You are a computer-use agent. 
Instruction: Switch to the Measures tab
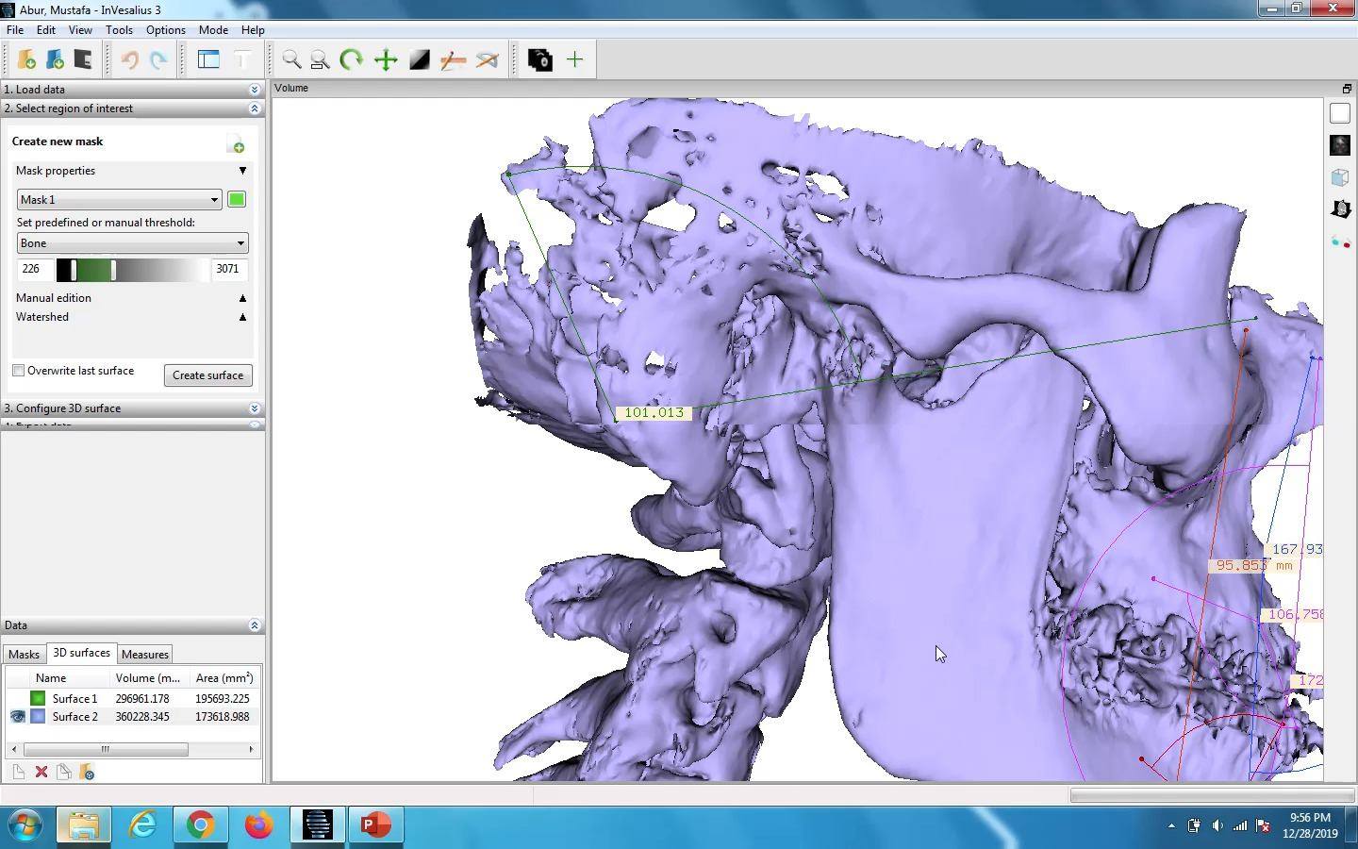pyautogui.click(x=145, y=654)
